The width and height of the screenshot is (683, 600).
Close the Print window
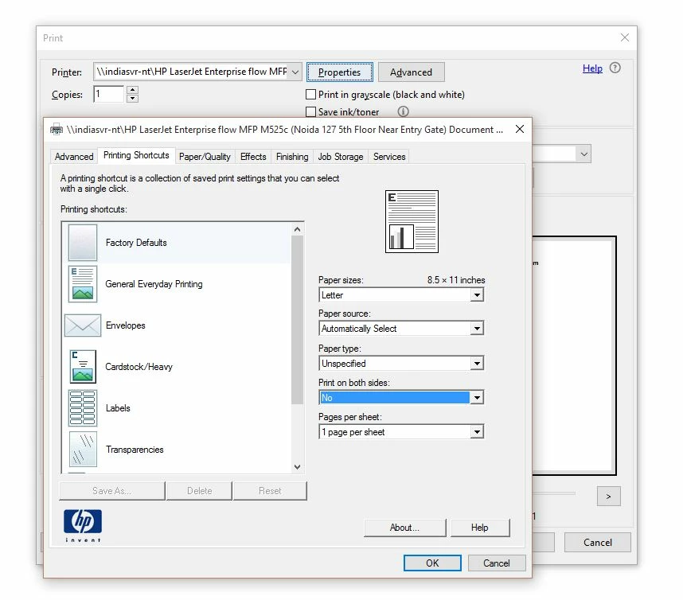[625, 37]
